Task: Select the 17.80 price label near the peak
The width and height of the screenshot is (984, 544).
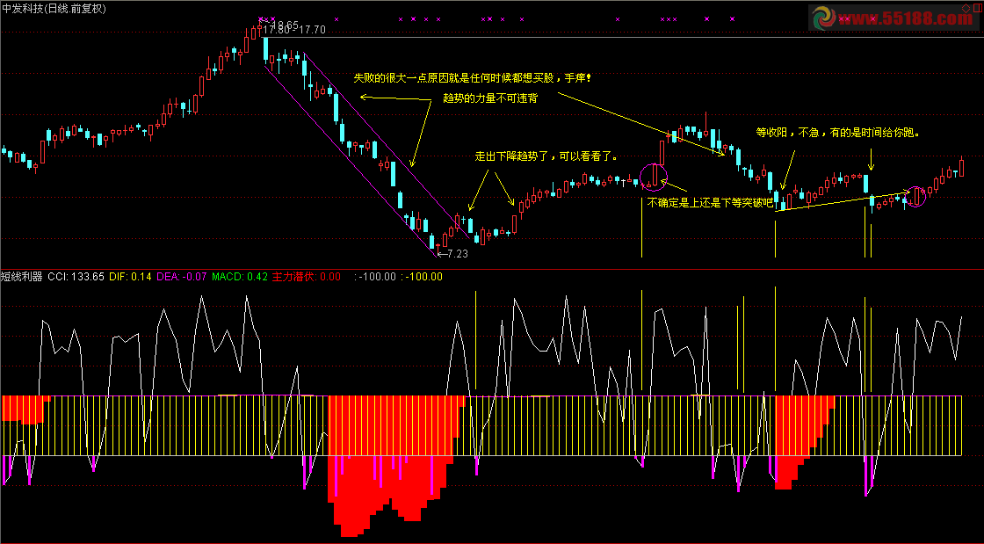Action: click(276, 30)
